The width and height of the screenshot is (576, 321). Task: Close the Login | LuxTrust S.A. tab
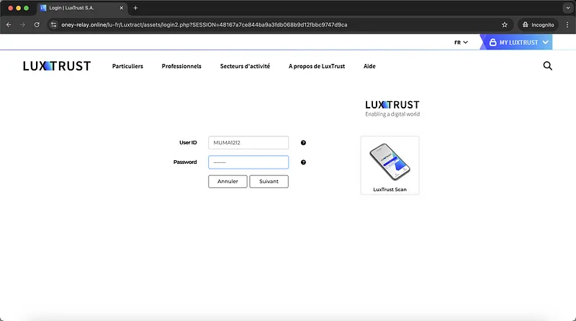(x=121, y=8)
